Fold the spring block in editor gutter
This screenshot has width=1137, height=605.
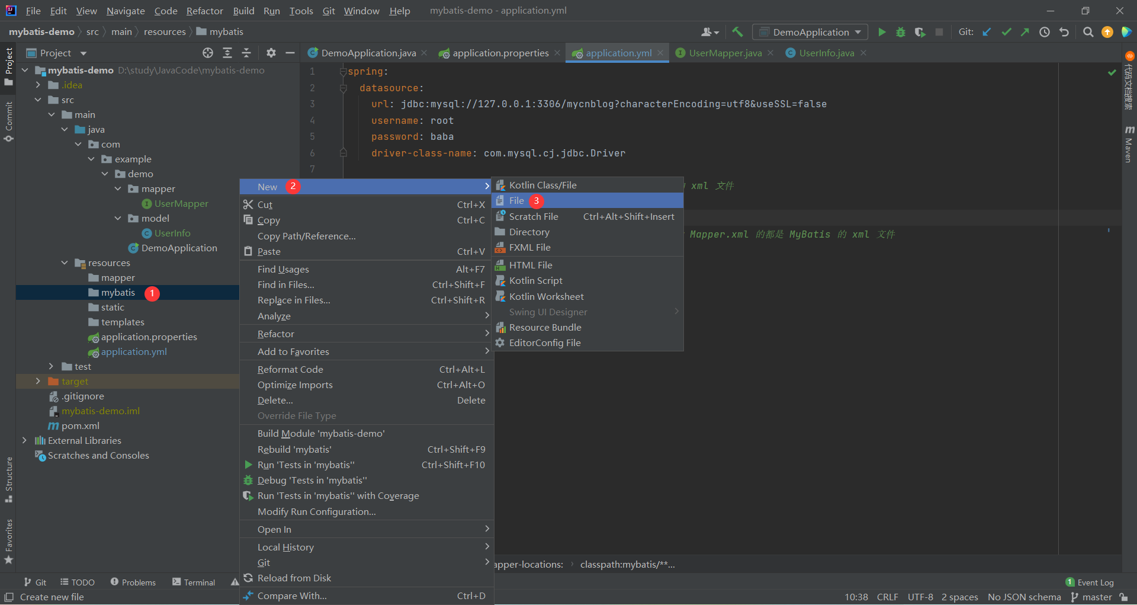343,71
